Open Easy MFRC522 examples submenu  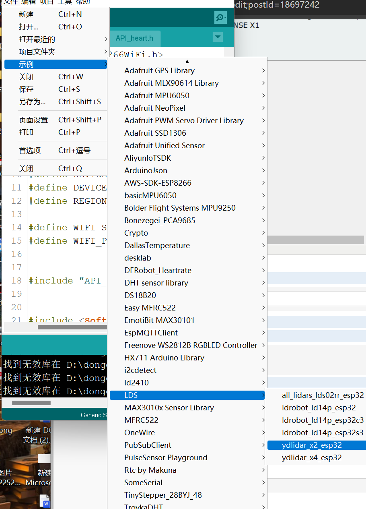tap(187, 308)
